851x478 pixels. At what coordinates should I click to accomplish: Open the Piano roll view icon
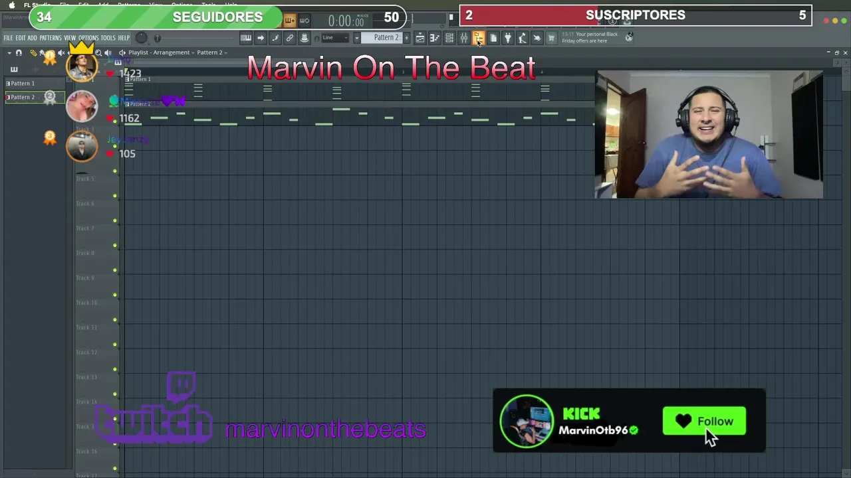coord(435,38)
